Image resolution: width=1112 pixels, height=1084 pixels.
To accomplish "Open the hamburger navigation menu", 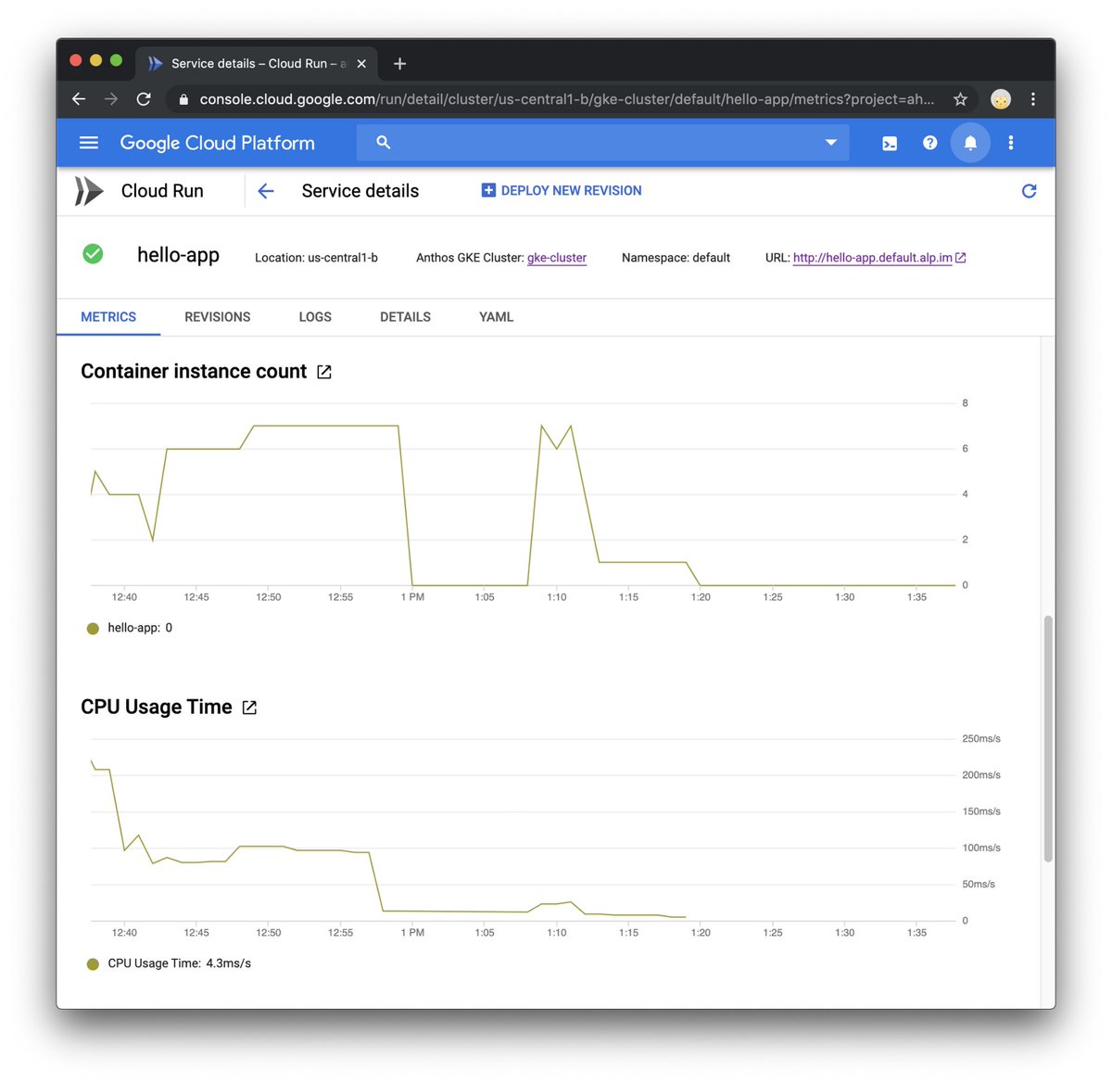I will coord(89,143).
